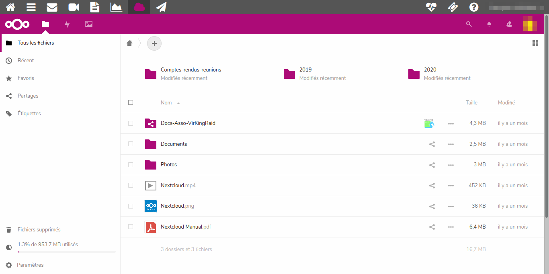The height and width of the screenshot is (274, 549).
Task: Open the Docs-Asso-VirKingRaid folder
Action: click(x=188, y=123)
